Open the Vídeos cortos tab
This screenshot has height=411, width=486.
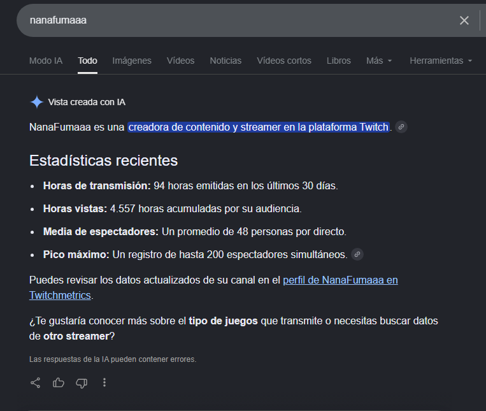[x=284, y=61]
